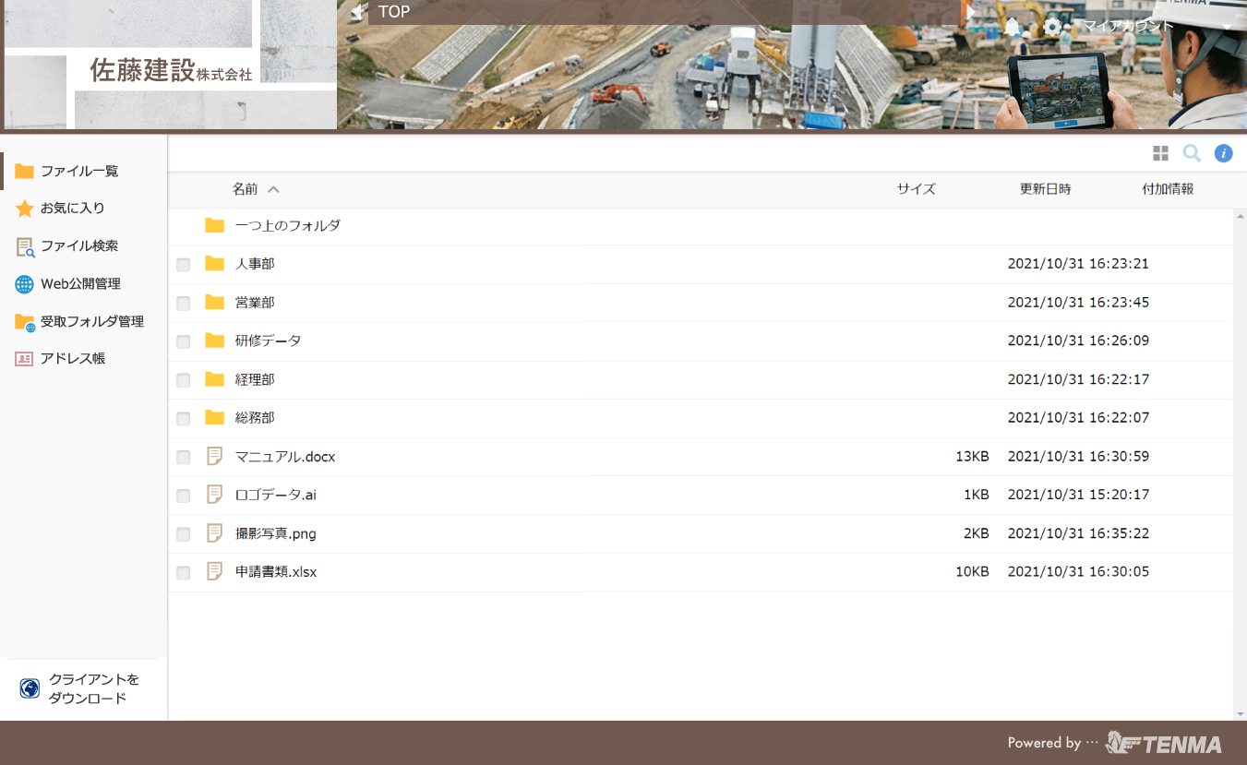Click the back arrow beside the TOP breadcrumb
This screenshot has width=1247, height=765.
(x=354, y=12)
